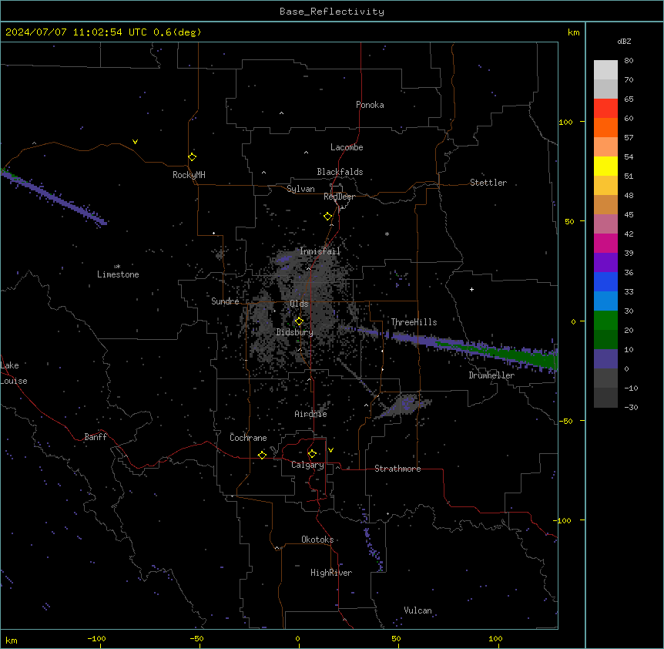
Task: Click the Sylvan label
Action: [x=300, y=189]
